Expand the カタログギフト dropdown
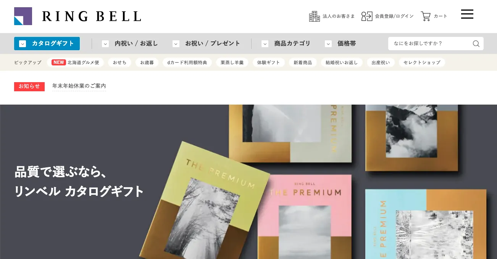The height and width of the screenshot is (259, 497). 47,44
